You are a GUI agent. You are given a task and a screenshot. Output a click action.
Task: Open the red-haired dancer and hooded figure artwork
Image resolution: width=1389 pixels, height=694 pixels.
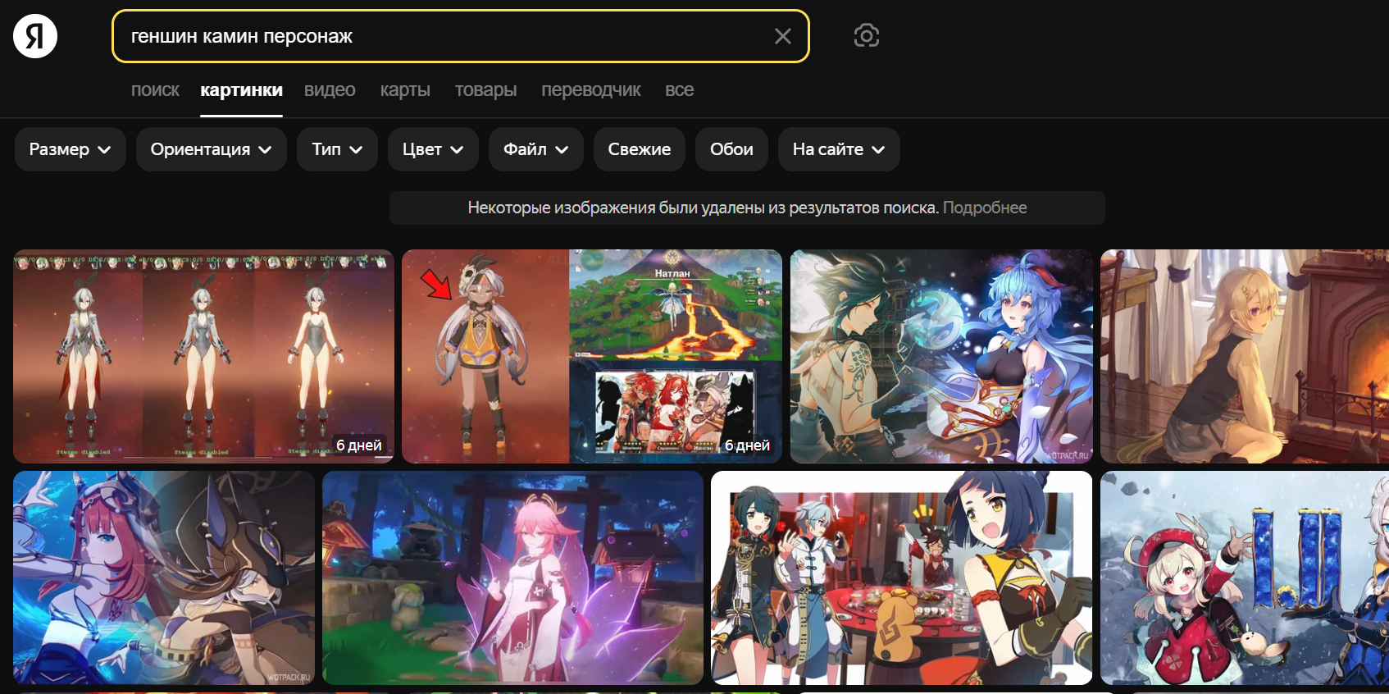164,578
